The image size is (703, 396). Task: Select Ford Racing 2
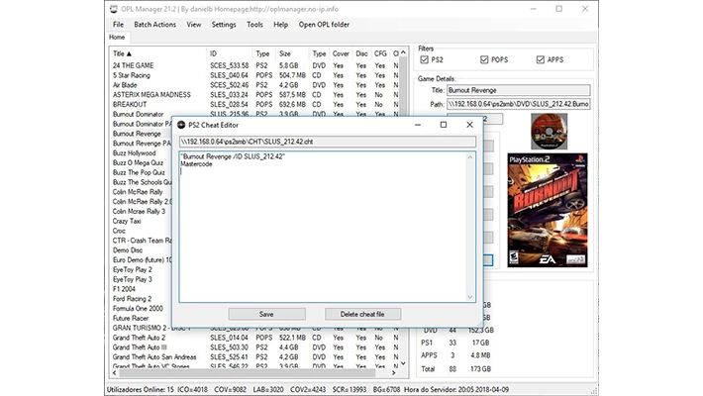click(x=132, y=299)
